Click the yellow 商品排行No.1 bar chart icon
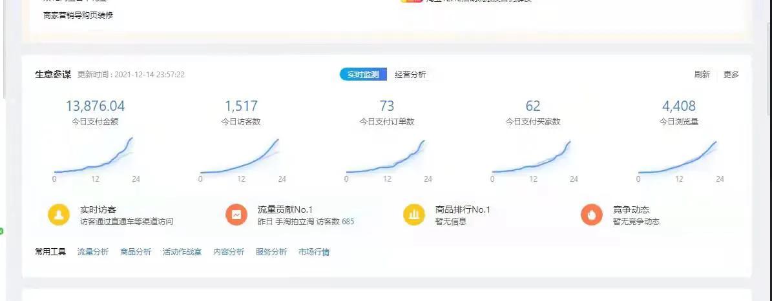The width and height of the screenshot is (772, 301). tap(414, 215)
